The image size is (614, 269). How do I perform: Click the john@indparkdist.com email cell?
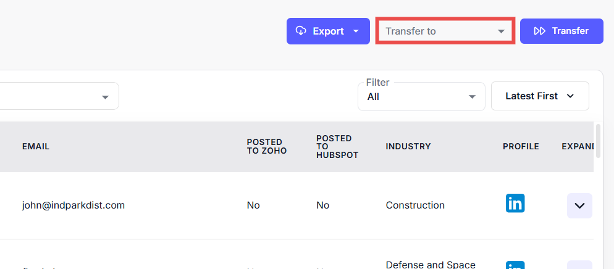click(74, 205)
